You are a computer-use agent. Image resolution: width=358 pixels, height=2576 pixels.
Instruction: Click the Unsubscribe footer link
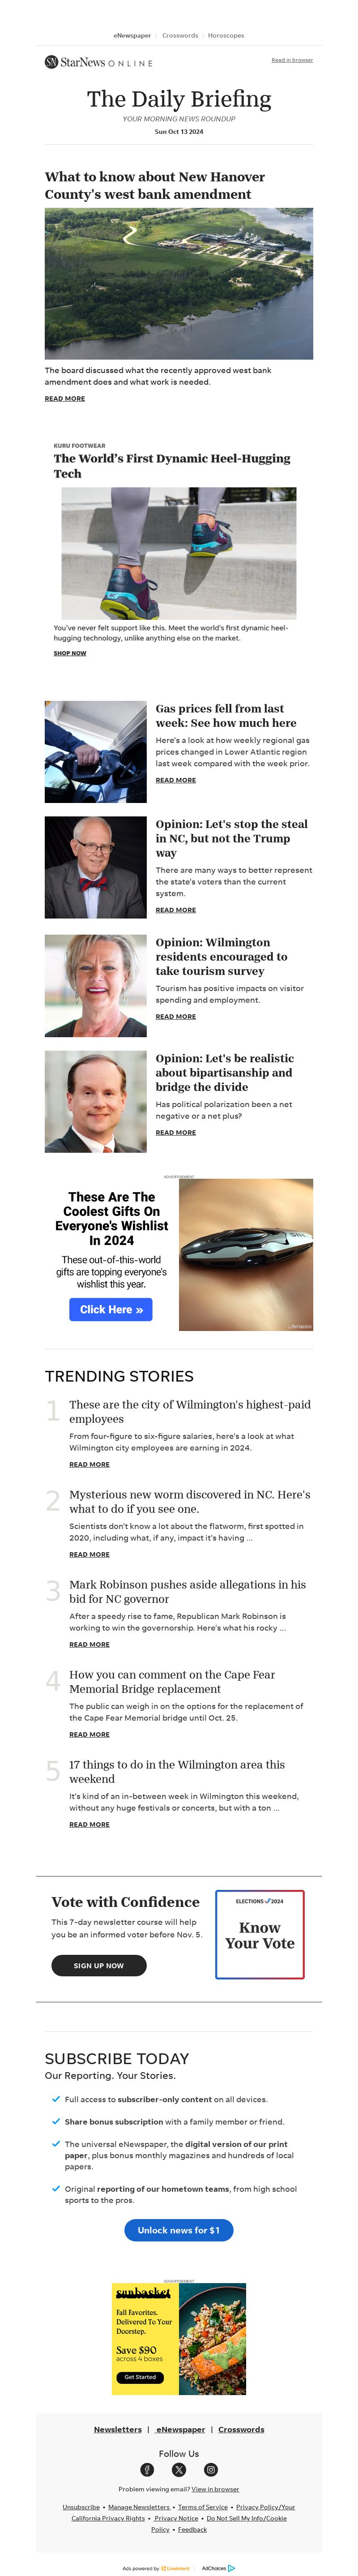[x=81, y=2506]
